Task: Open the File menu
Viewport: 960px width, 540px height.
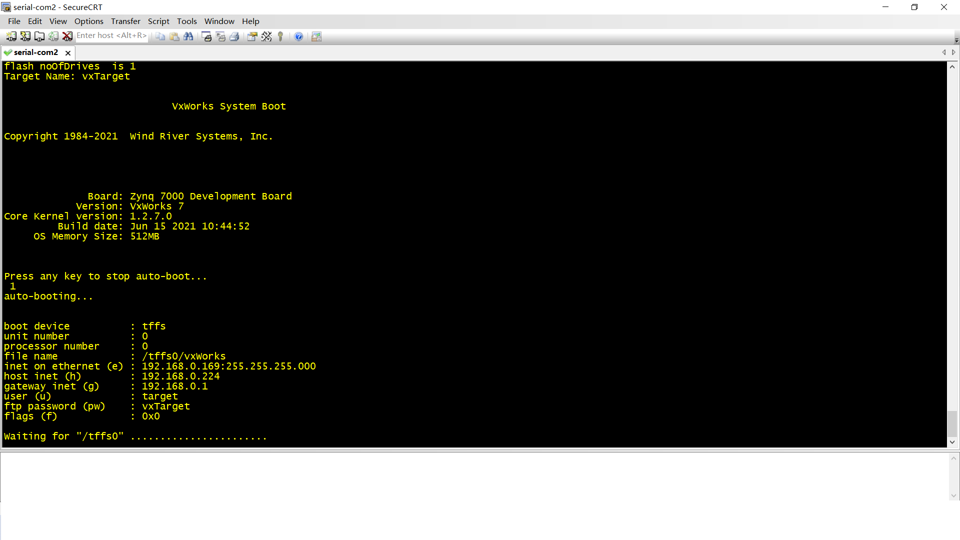Action: click(x=14, y=21)
